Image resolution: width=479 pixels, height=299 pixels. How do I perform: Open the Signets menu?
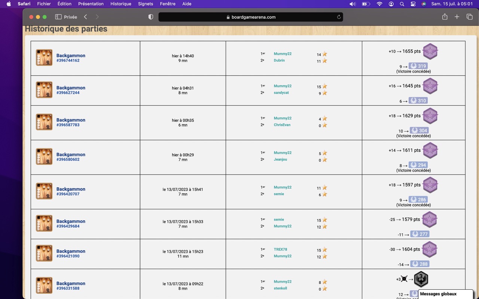pos(146,4)
